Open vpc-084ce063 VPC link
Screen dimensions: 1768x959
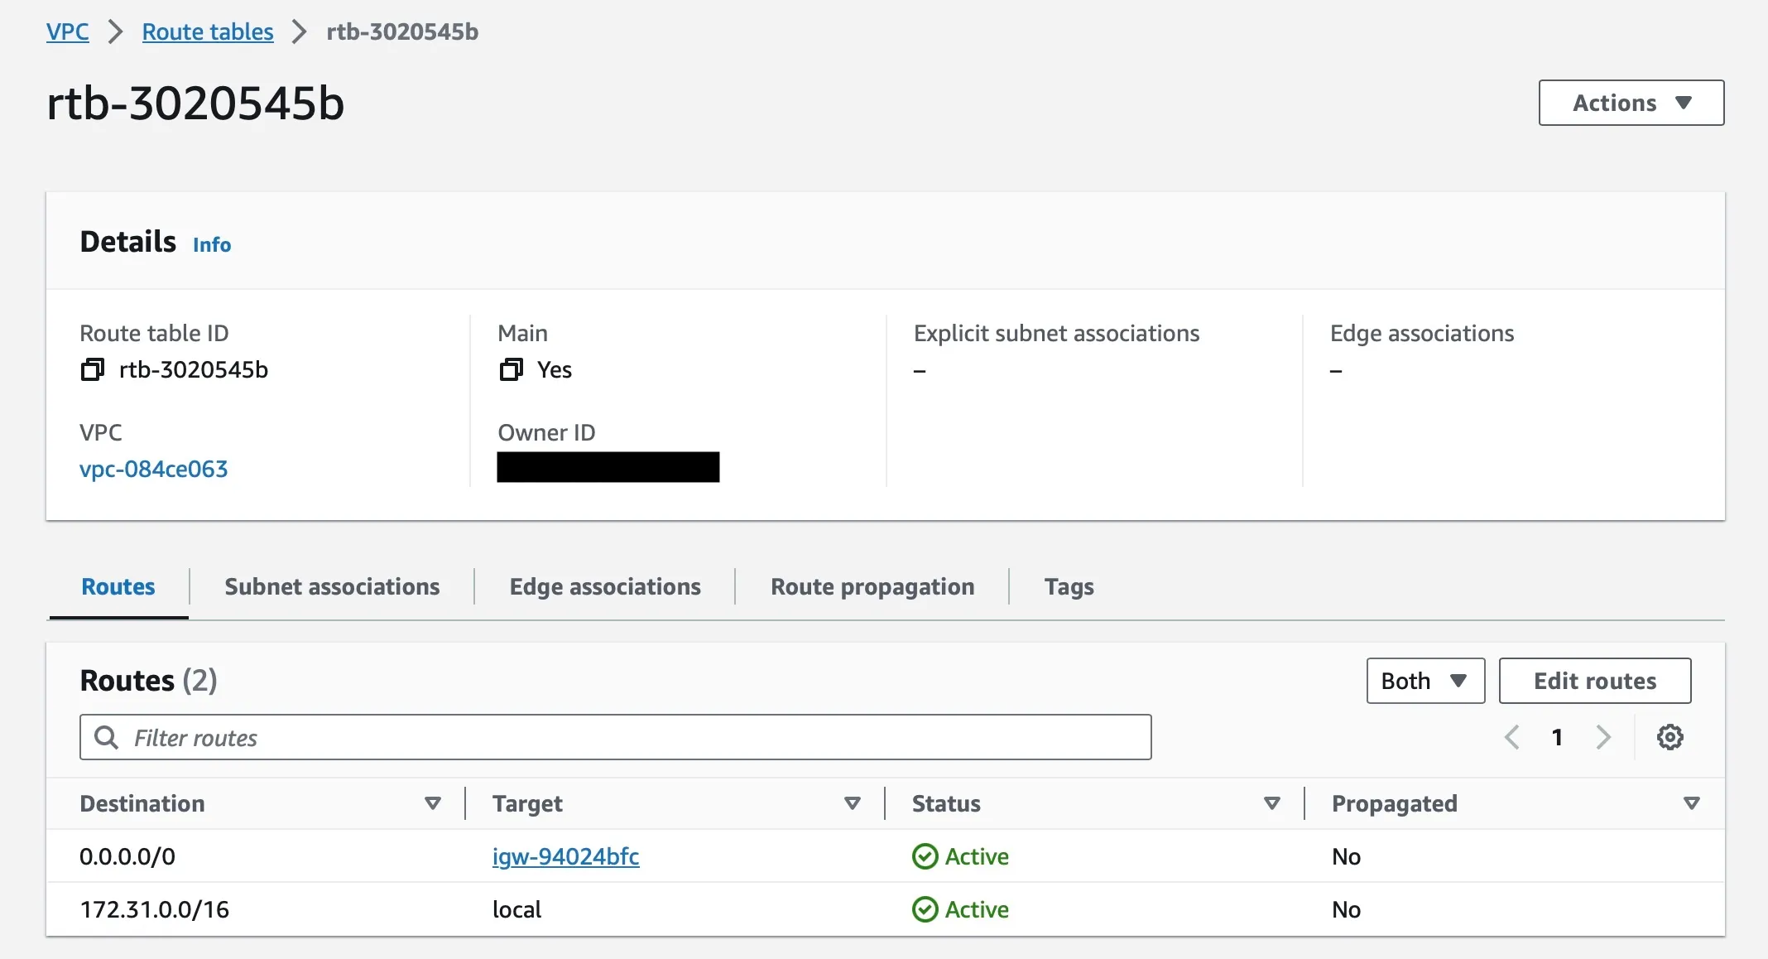153,469
